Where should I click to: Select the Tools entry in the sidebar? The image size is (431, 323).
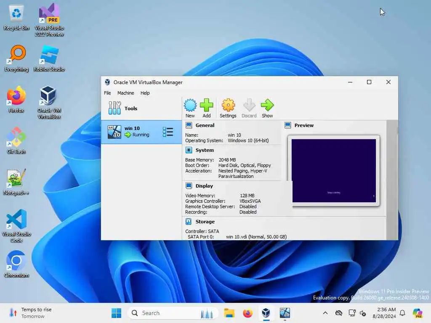pyautogui.click(x=141, y=108)
